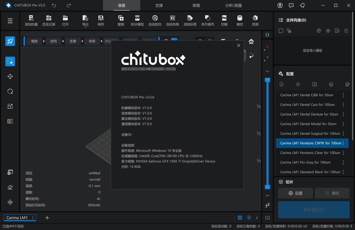Select the scale tool in left sidebar
The width and height of the screenshot is (355, 230).
point(10,106)
